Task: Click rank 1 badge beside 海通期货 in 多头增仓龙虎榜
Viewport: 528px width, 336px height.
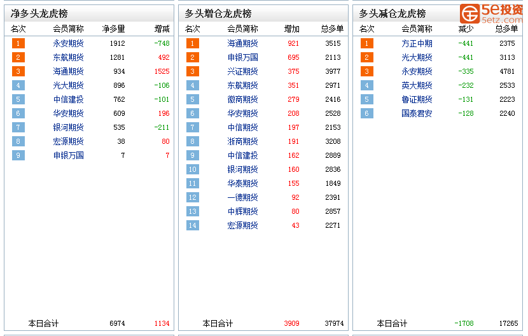Action: tap(193, 43)
